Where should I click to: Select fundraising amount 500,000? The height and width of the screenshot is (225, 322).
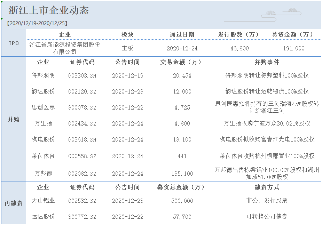click(x=182, y=201)
